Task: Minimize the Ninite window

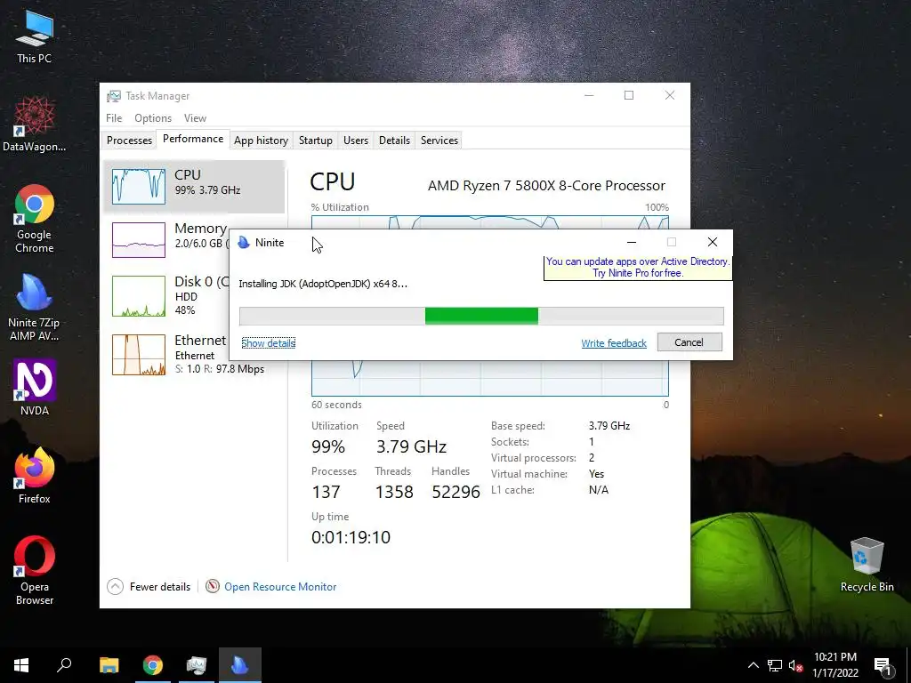Action: pos(632,242)
